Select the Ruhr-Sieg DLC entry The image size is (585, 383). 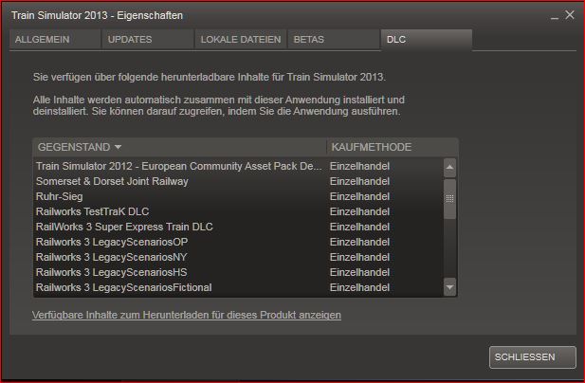tap(238, 196)
